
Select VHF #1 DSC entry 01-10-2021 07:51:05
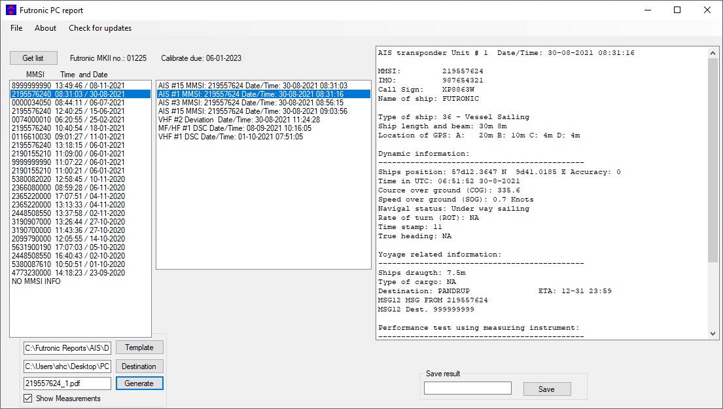point(264,137)
